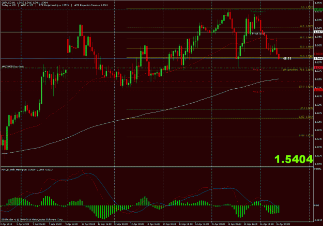The height and width of the screenshot is (226, 323).
Task: Select the 38.2 Fibonacci level label
Action: click(306, 38)
